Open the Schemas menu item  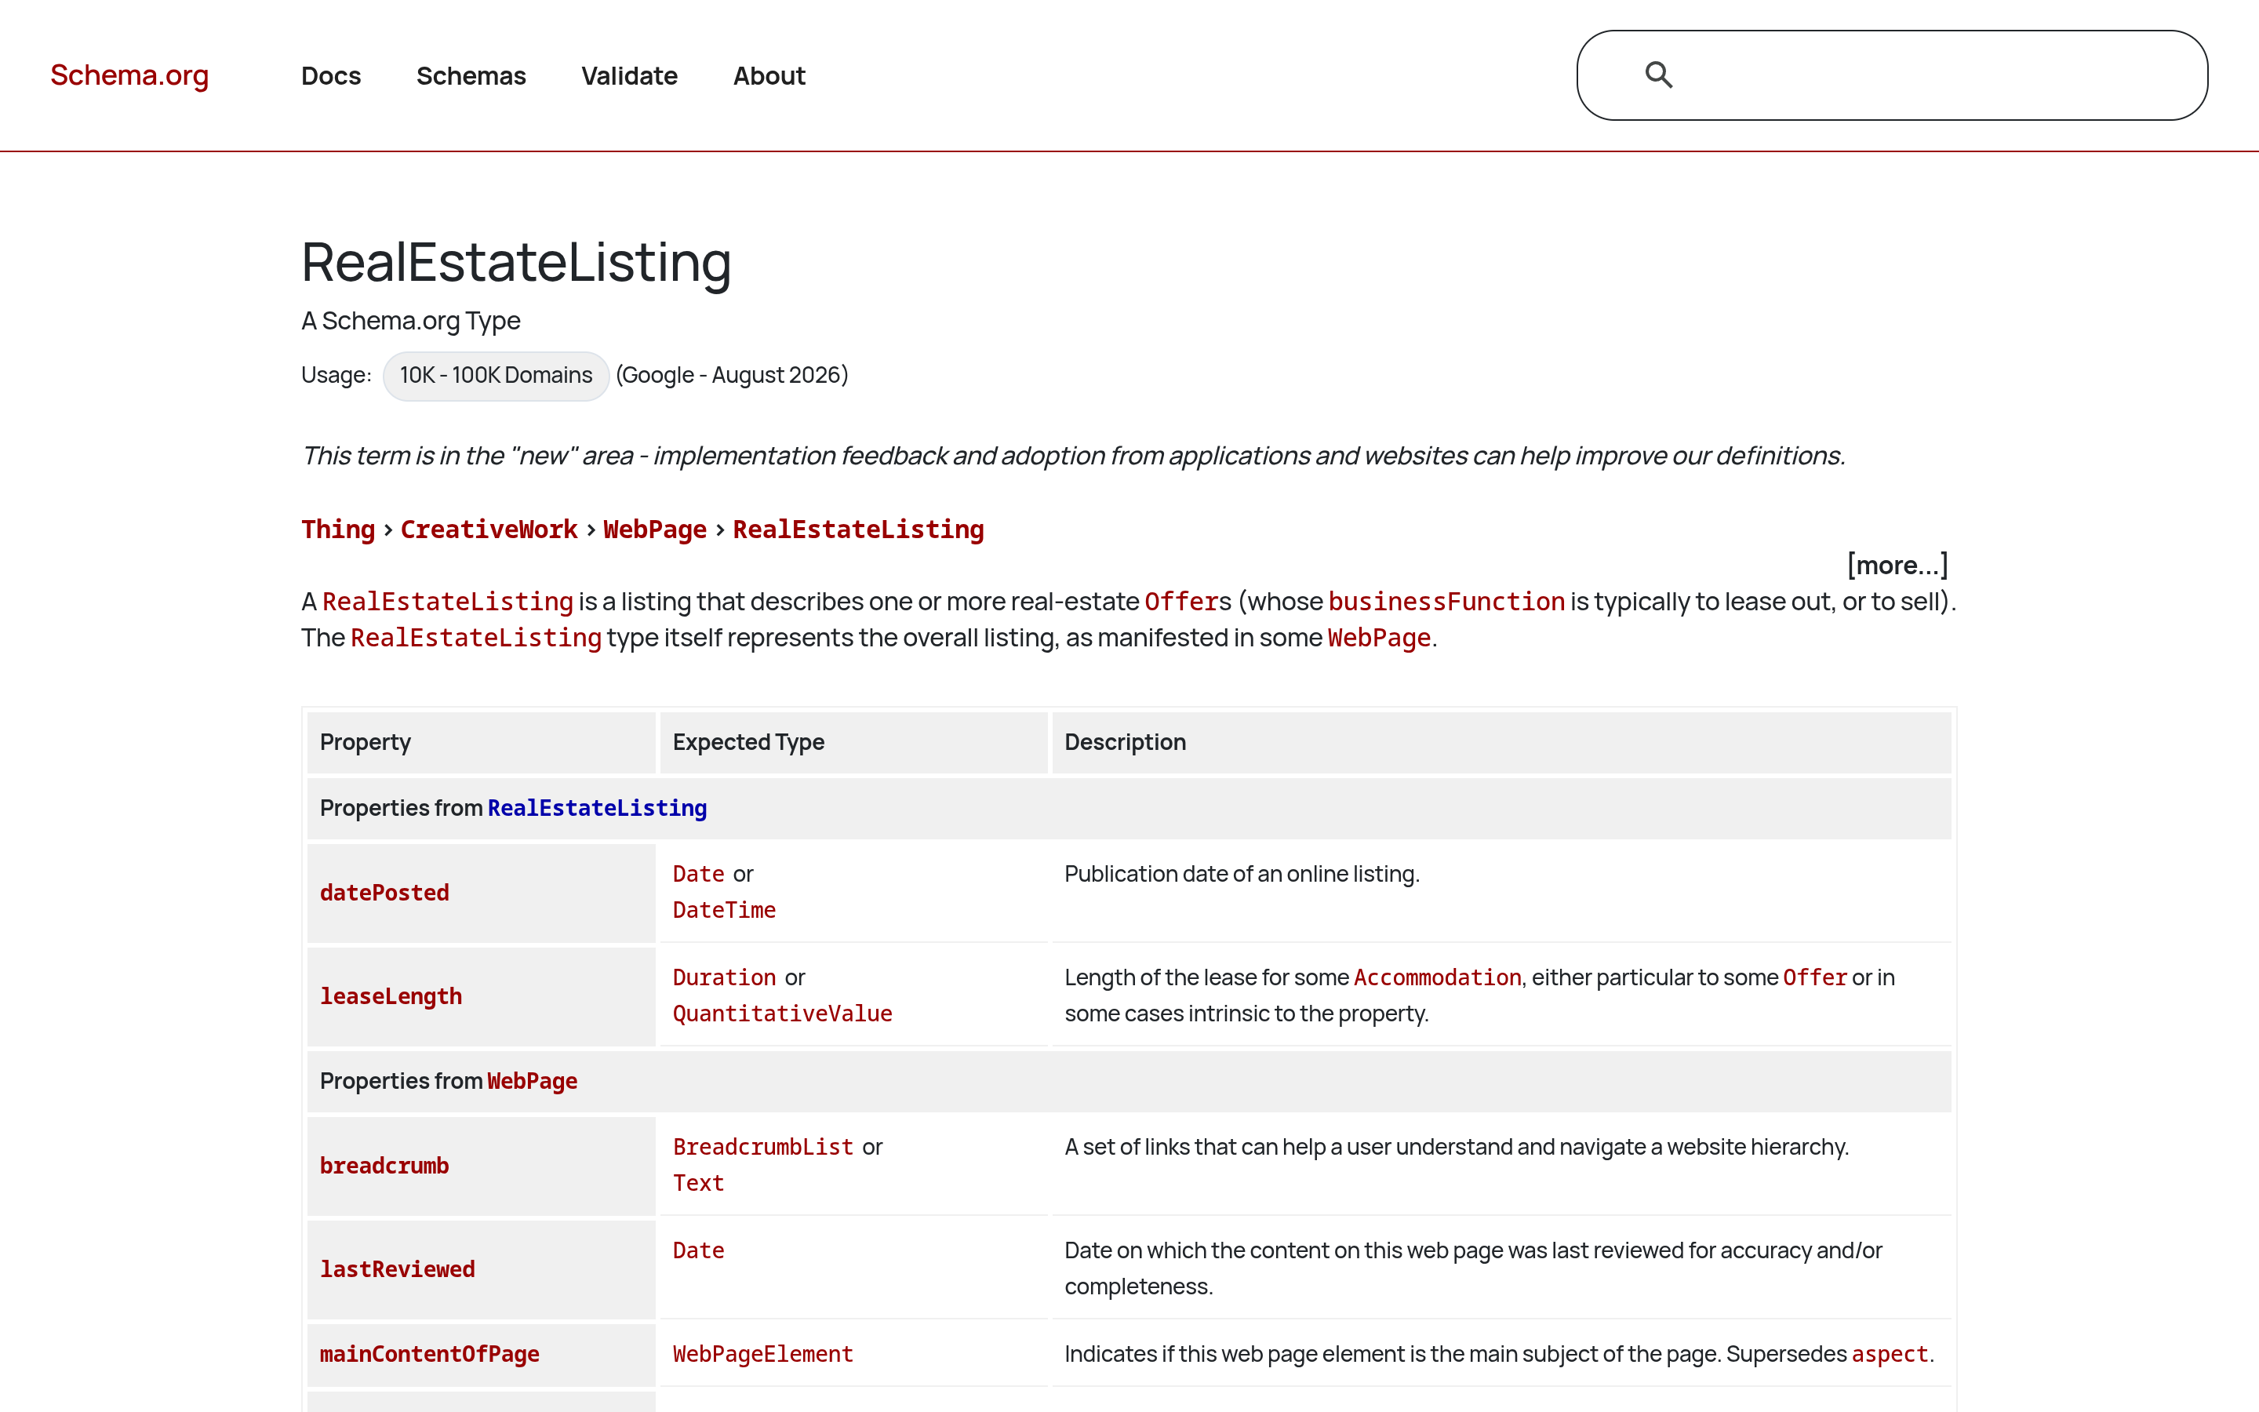471,75
